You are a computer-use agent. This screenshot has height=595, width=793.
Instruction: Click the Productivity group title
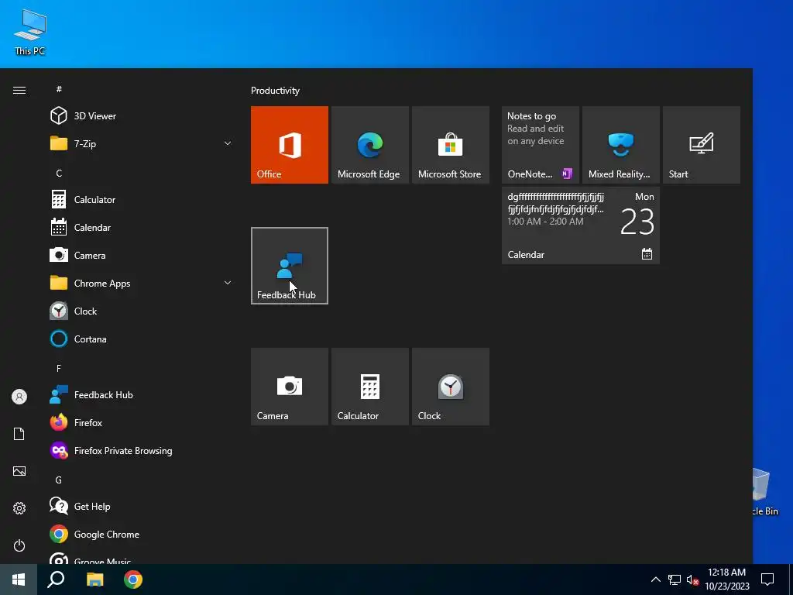click(275, 91)
